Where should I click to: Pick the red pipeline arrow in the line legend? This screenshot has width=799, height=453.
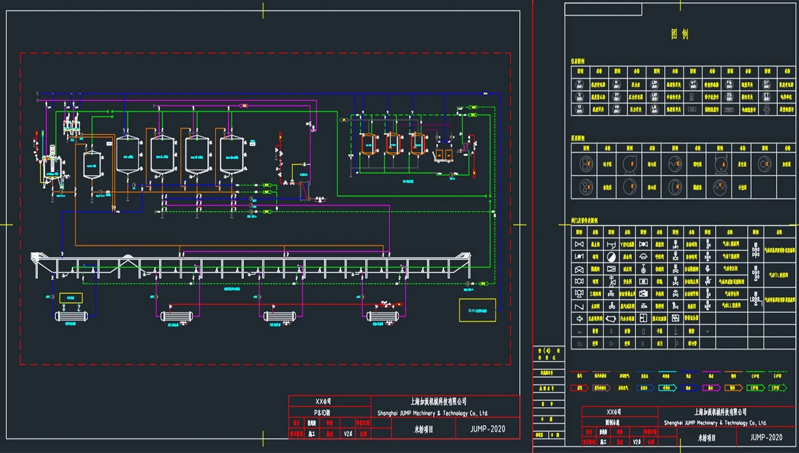(580, 388)
